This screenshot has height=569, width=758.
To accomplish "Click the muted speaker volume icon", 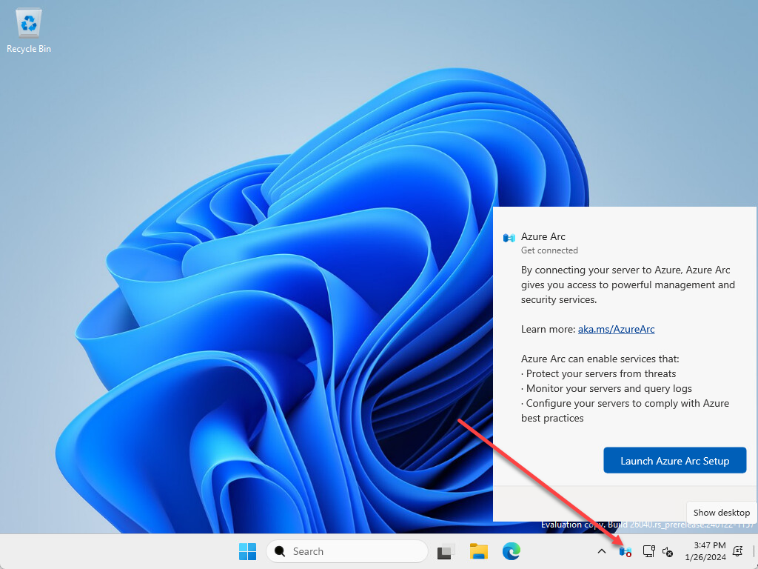I will pyautogui.click(x=668, y=551).
